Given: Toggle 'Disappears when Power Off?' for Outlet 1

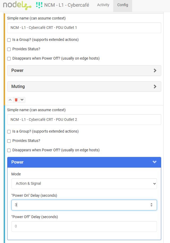Looking at the screenshot, I should tap(9, 59).
